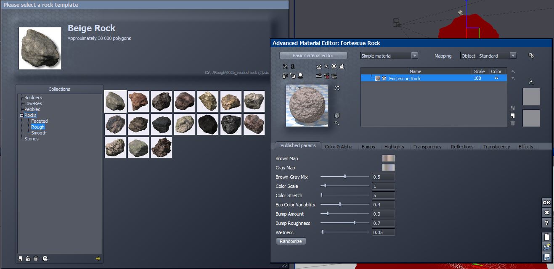Viewport: 554px width, 269px height.
Task: Open the Object - Standard mapping dropdown
Action: click(x=513, y=55)
